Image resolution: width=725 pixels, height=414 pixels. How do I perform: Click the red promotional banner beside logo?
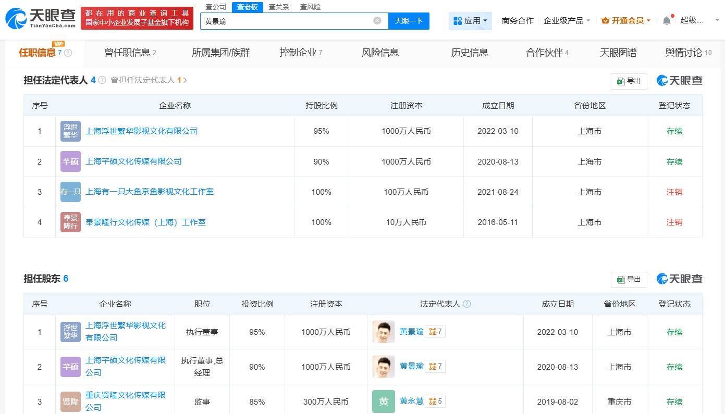click(137, 18)
